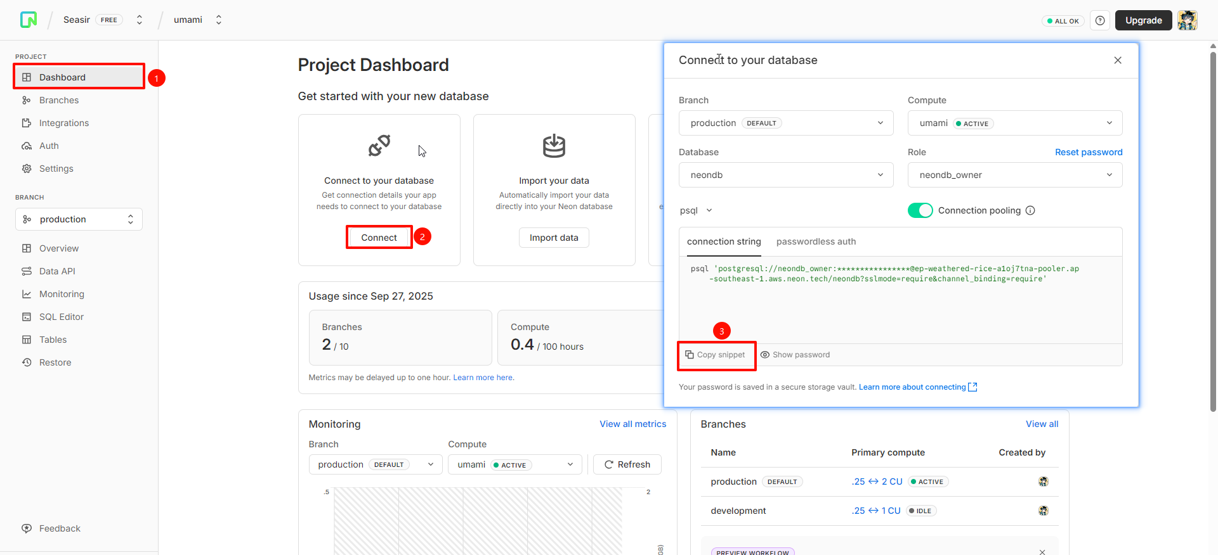The image size is (1218, 555).
Task: Expand the Branch dropdown in connect dialog
Action: [785, 123]
